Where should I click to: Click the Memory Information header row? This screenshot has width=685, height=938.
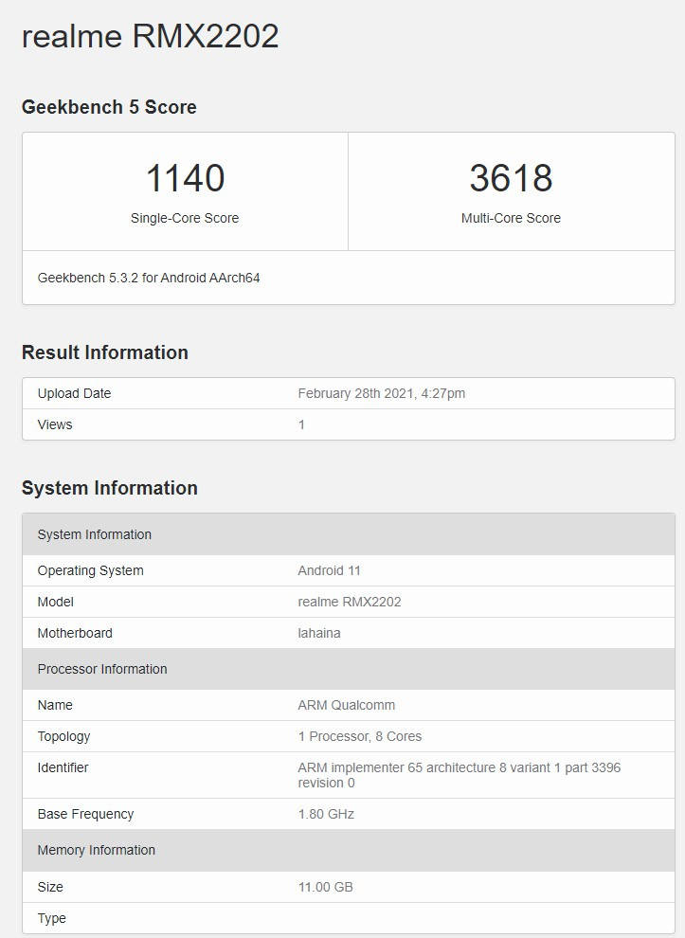pos(349,850)
